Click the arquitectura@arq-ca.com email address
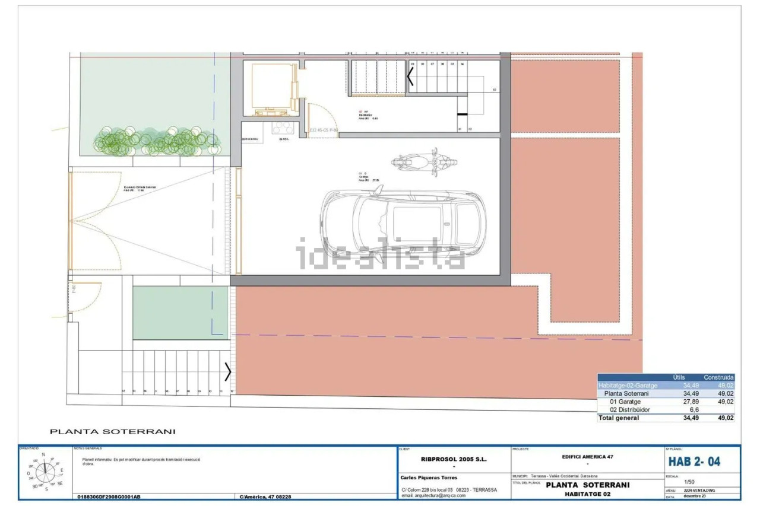The height and width of the screenshot is (506, 760). (x=433, y=495)
